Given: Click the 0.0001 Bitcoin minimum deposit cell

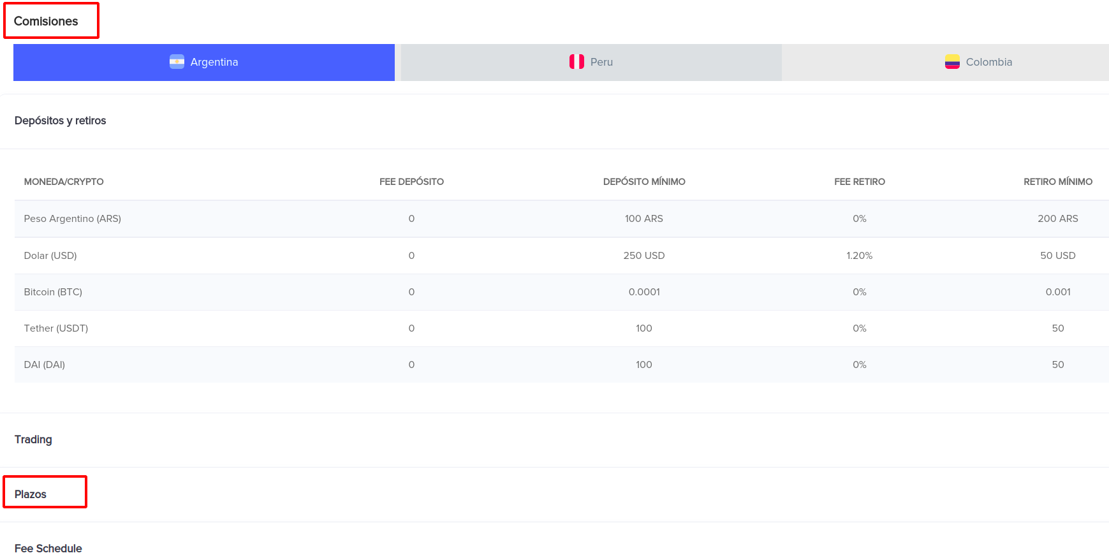Looking at the screenshot, I should pyautogui.click(x=644, y=292).
